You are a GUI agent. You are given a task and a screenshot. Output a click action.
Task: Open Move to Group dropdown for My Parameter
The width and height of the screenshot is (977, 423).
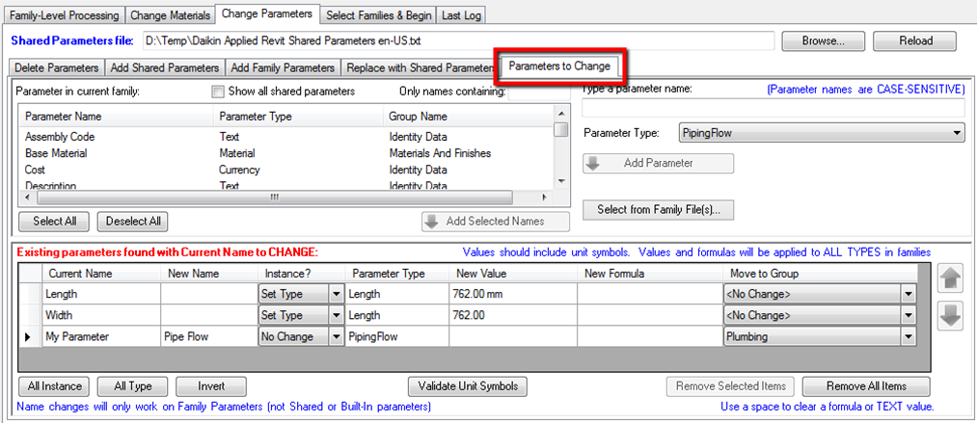(907, 336)
